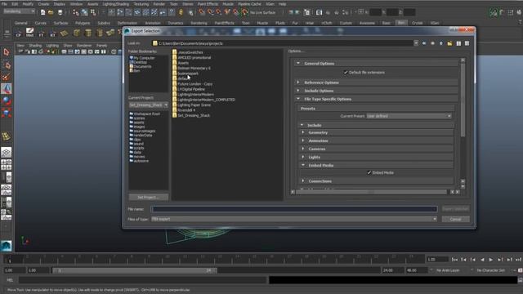
Task: Click the Export Selection button
Action: click(456, 209)
